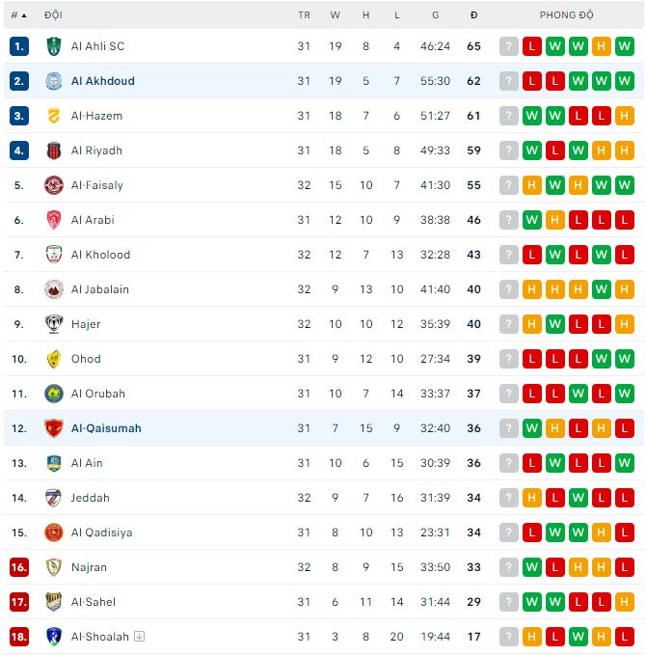Sort standings by the W wins column

tap(335, 15)
